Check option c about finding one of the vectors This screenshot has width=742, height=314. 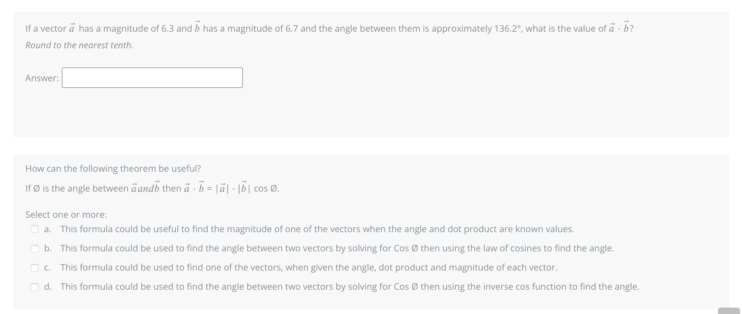35,268
